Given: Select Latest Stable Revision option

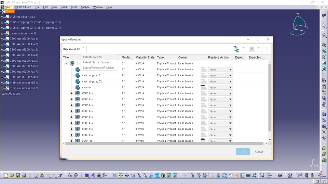Looking at the screenshot, I should coord(97,62).
